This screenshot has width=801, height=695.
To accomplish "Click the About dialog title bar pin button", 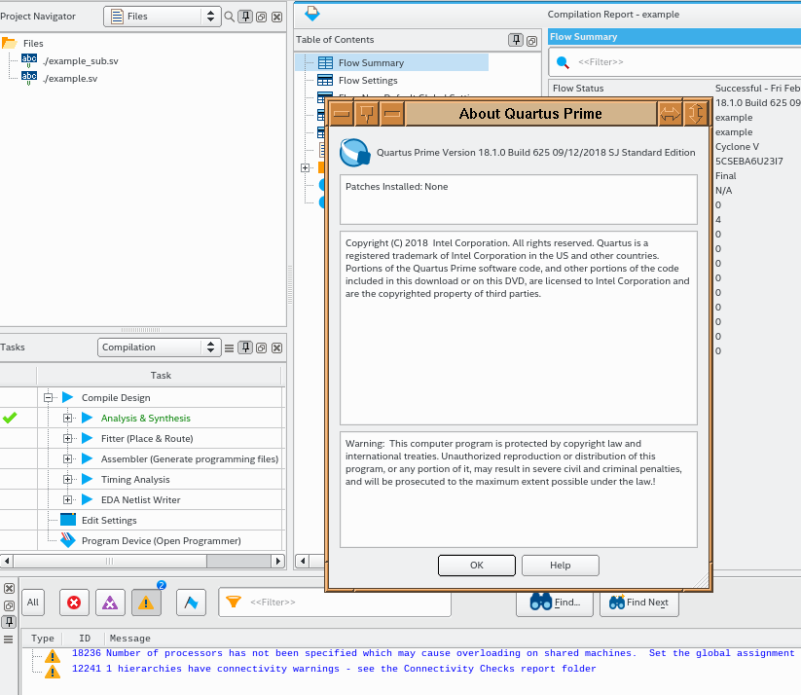I will (366, 114).
